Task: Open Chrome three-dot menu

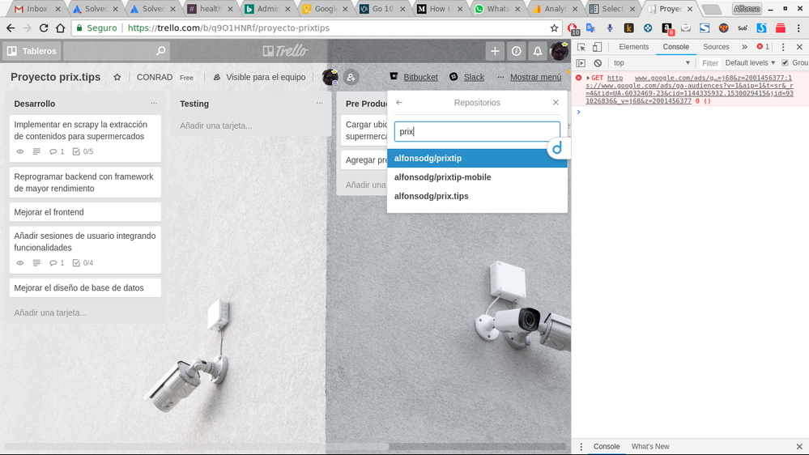Action: point(799,28)
